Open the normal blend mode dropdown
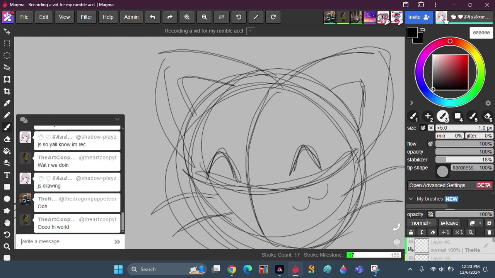The image size is (495, 278). click(421, 223)
